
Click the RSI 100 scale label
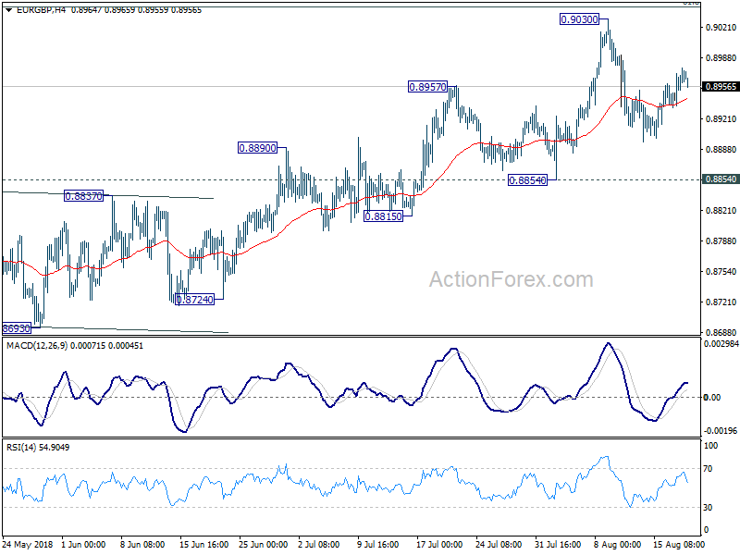pos(710,446)
